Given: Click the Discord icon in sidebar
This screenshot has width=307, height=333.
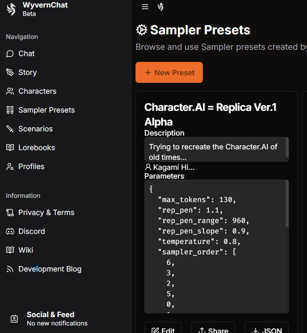Looking at the screenshot, I should pyautogui.click(x=10, y=231).
